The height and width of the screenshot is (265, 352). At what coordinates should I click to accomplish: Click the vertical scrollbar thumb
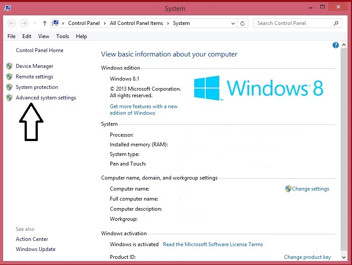pos(344,149)
